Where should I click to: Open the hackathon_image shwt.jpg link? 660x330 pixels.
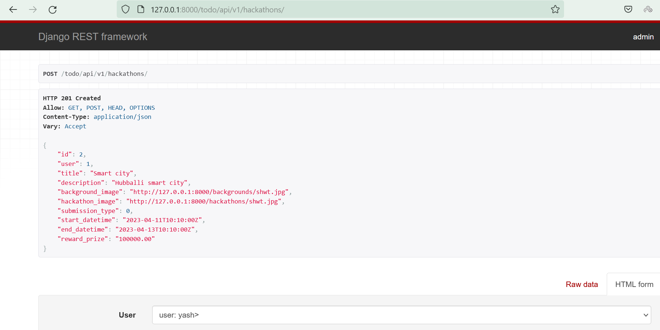pyautogui.click(x=204, y=201)
